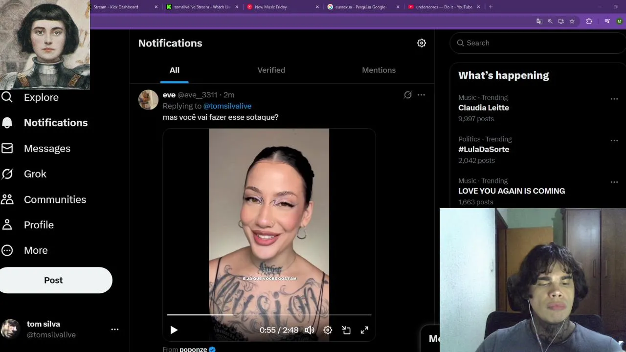Go to Profile in the sidebar
The image size is (626, 352).
point(28,225)
